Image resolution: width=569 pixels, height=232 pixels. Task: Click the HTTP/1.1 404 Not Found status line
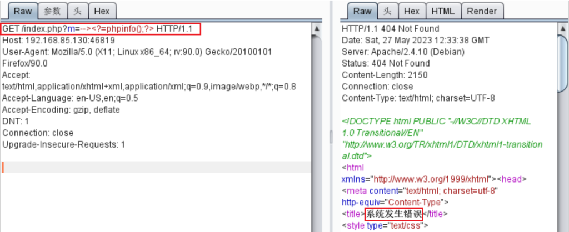point(391,29)
